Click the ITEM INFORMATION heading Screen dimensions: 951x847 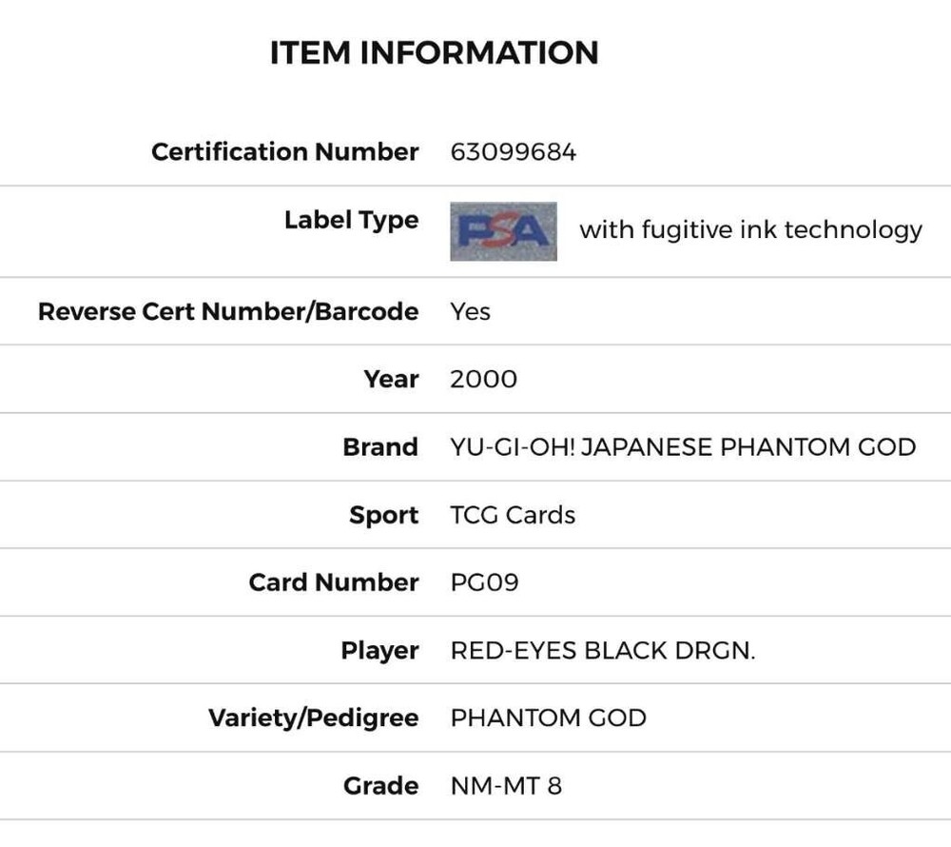pyautogui.click(x=434, y=52)
